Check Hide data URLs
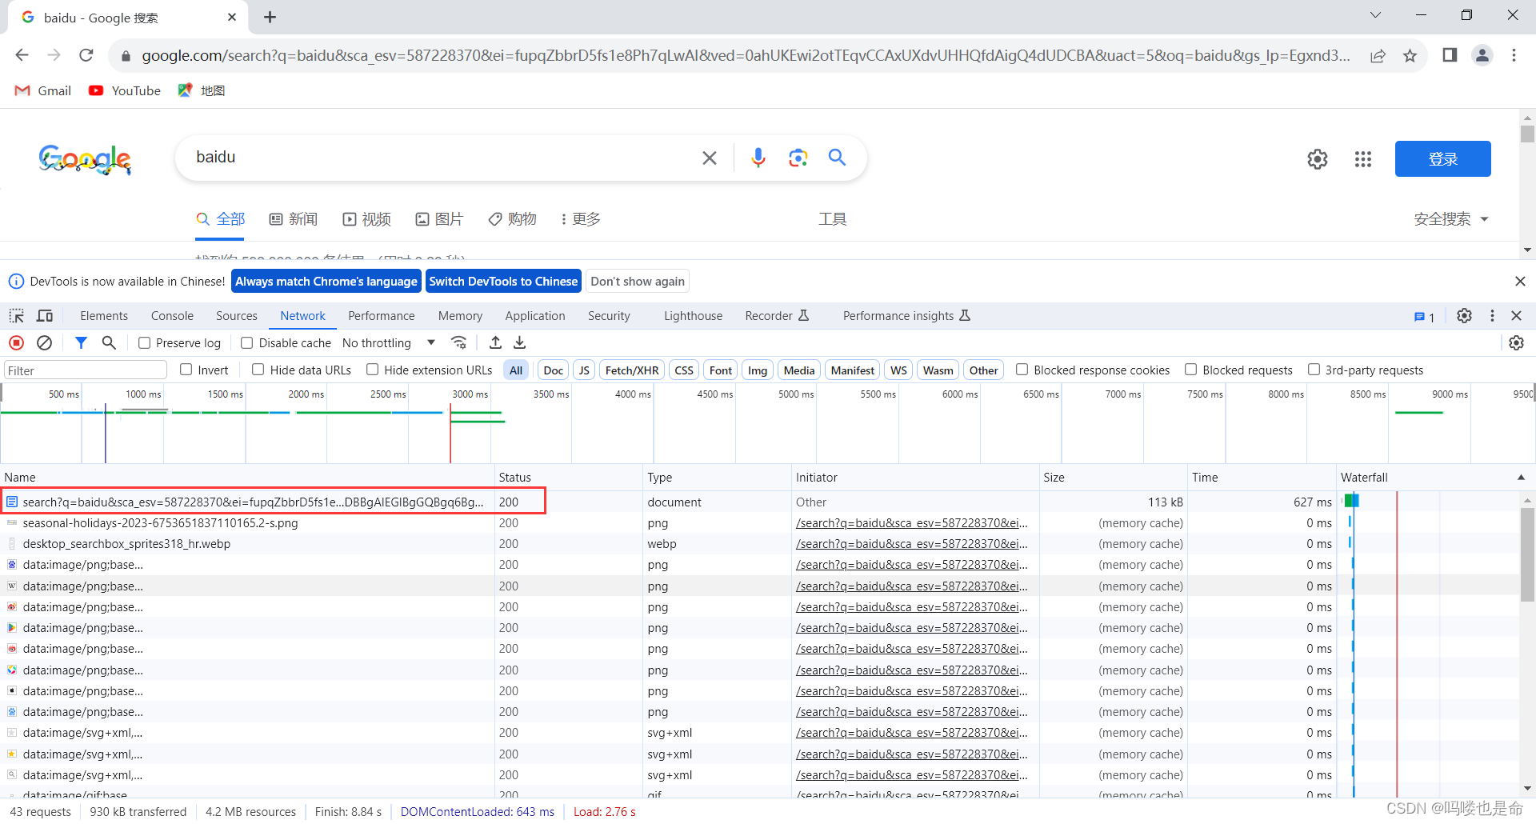 click(258, 370)
